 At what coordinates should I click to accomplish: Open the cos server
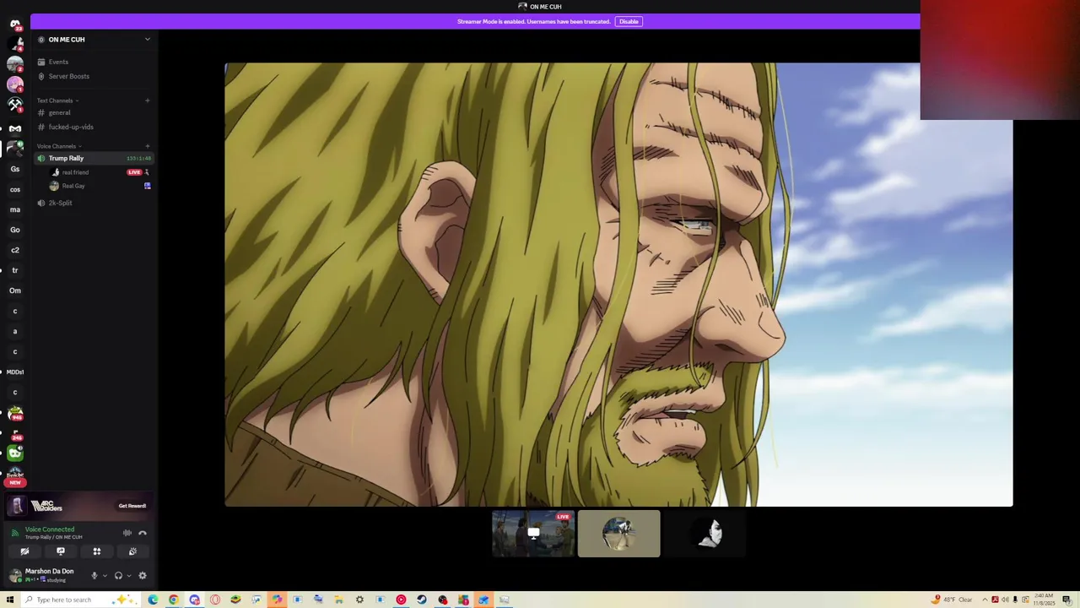(x=15, y=189)
